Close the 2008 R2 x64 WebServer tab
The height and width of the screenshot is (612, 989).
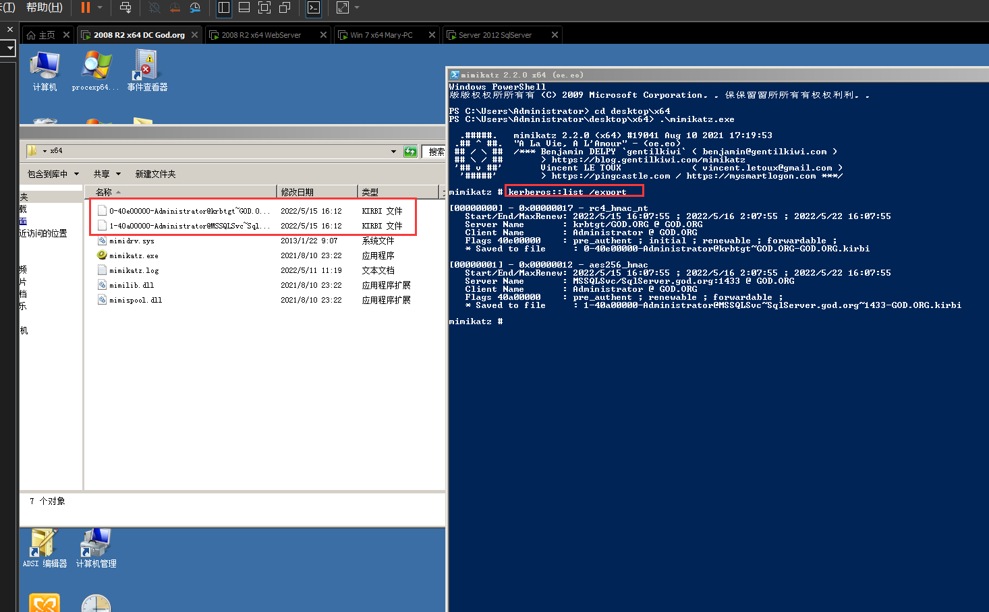[323, 35]
